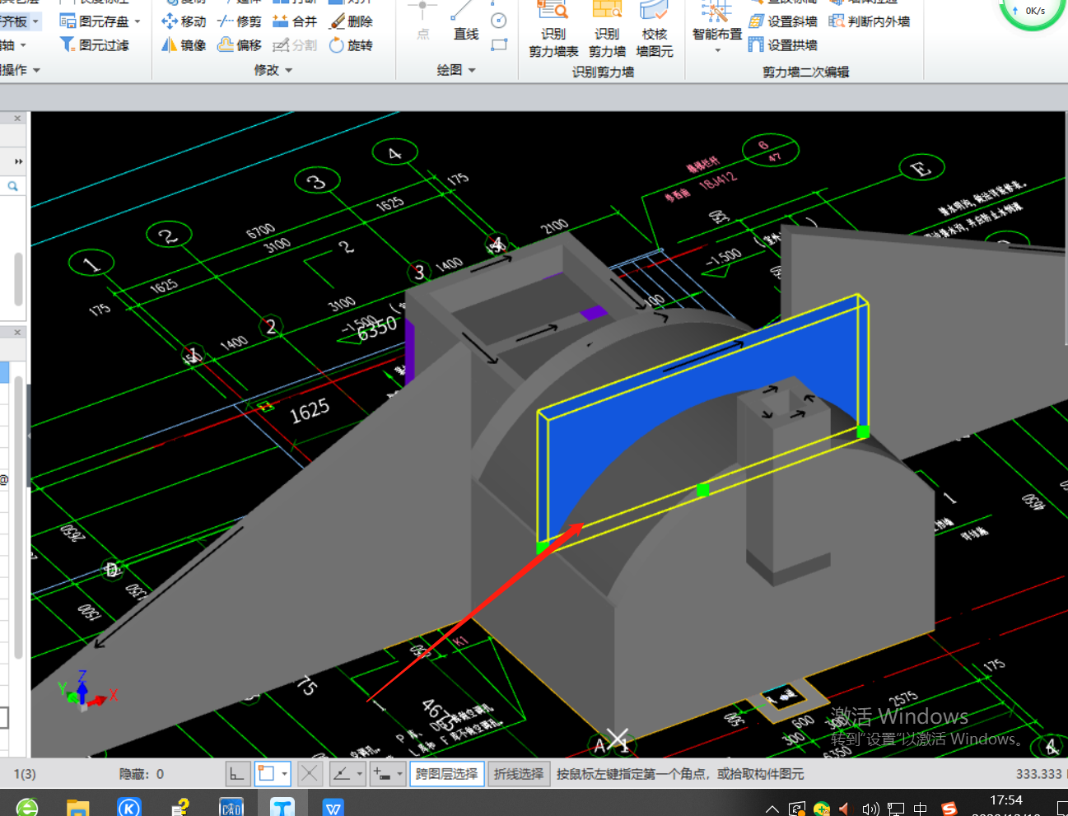Toggle rectangle selection mode icon
The width and height of the screenshot is (1068, 816).
[x=266, y=773]
